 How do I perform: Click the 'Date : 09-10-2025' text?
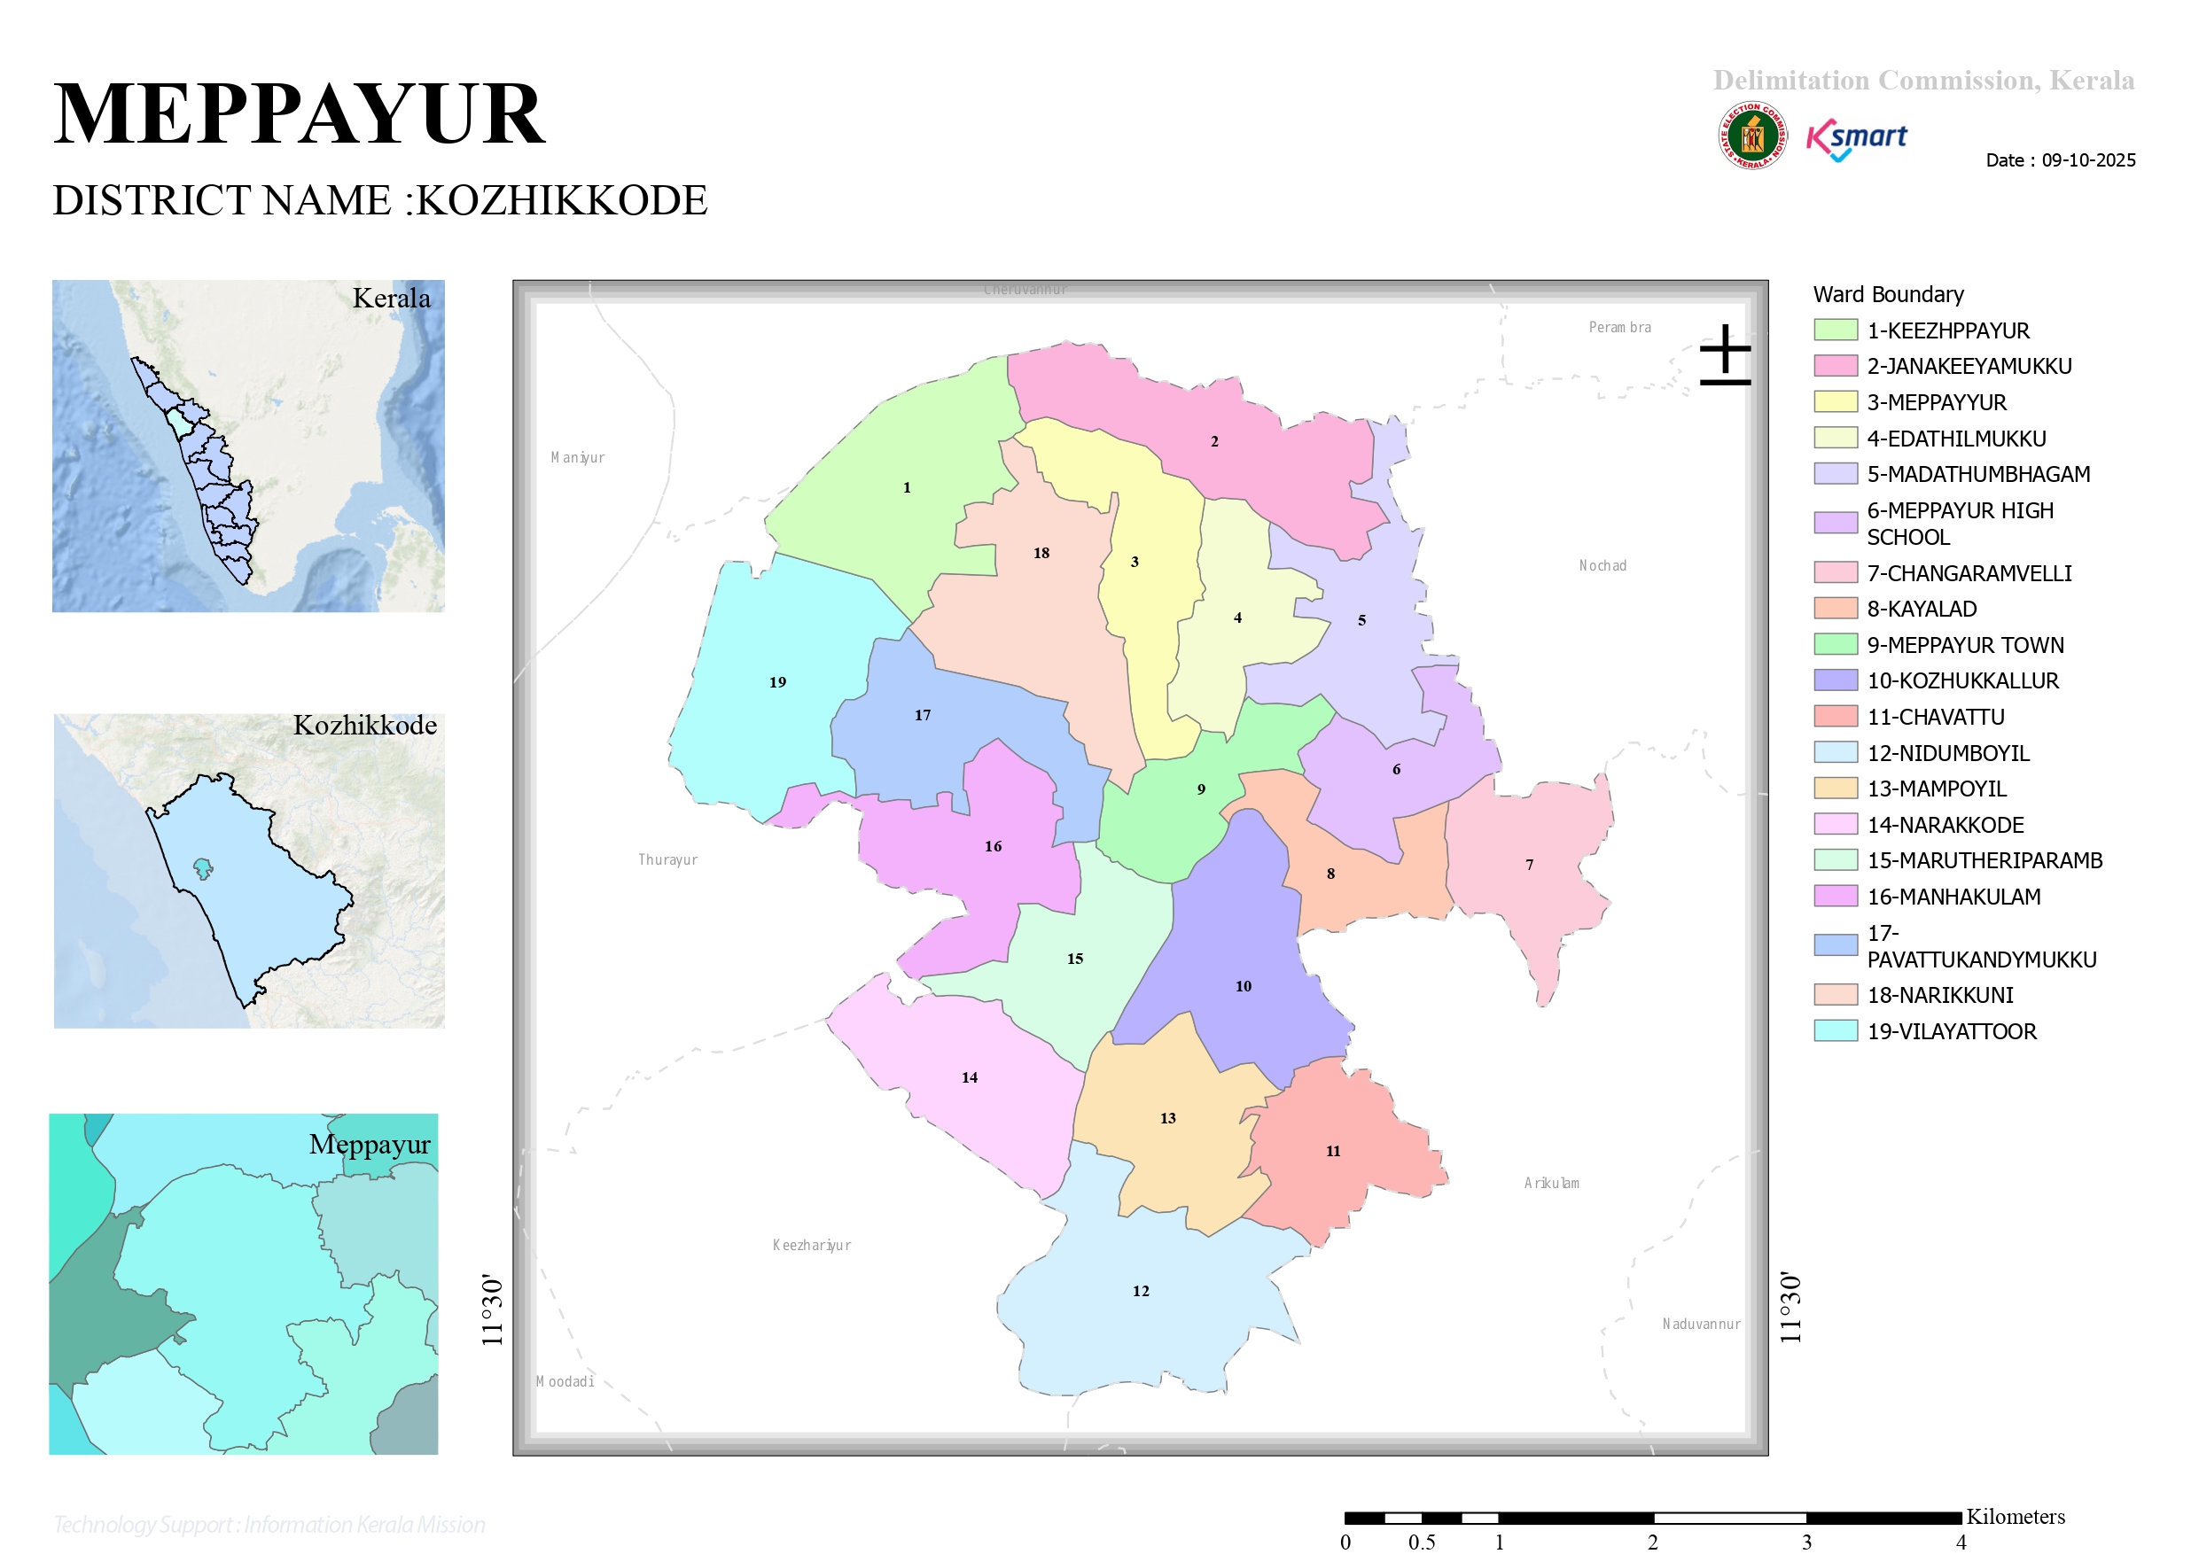pyautogui.click(x=2060, y=159)
